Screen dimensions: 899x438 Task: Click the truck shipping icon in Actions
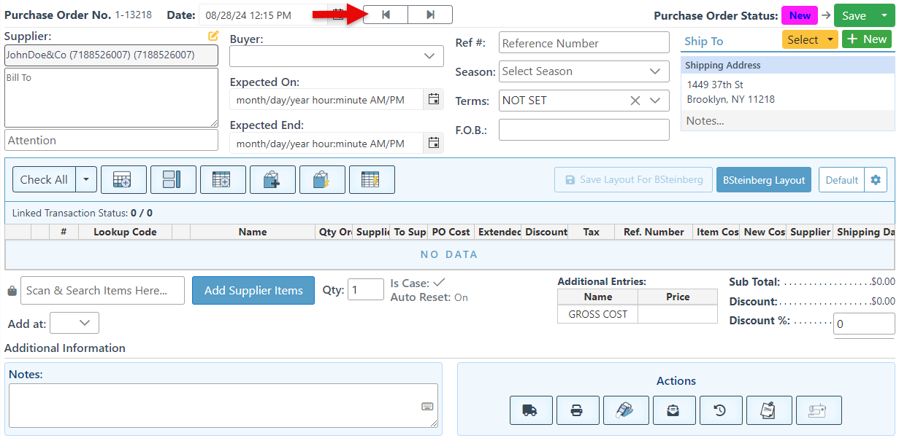coord(530,410)
